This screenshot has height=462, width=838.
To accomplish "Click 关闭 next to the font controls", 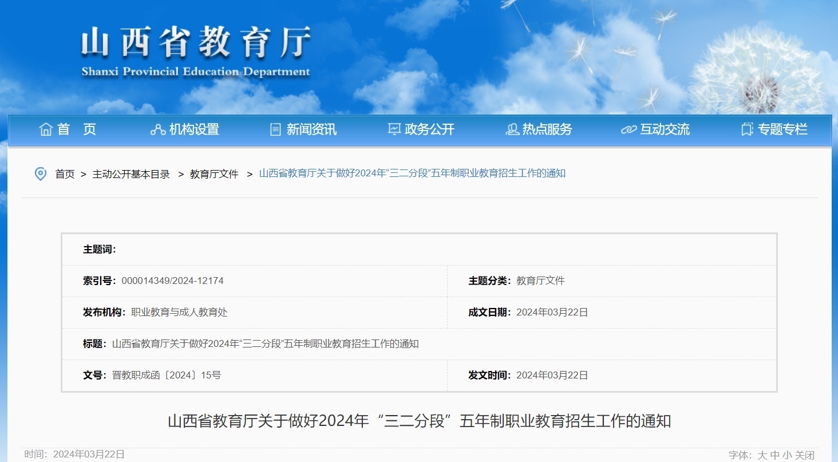I will point(804,455).
